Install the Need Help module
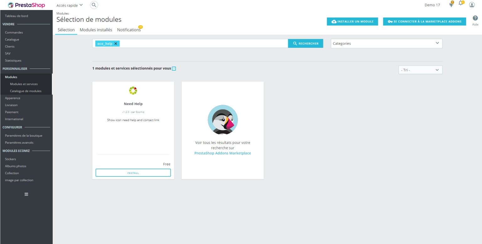 [133, 173]
